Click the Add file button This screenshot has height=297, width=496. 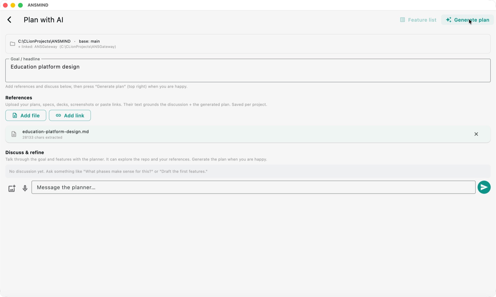tap(26, 115)
